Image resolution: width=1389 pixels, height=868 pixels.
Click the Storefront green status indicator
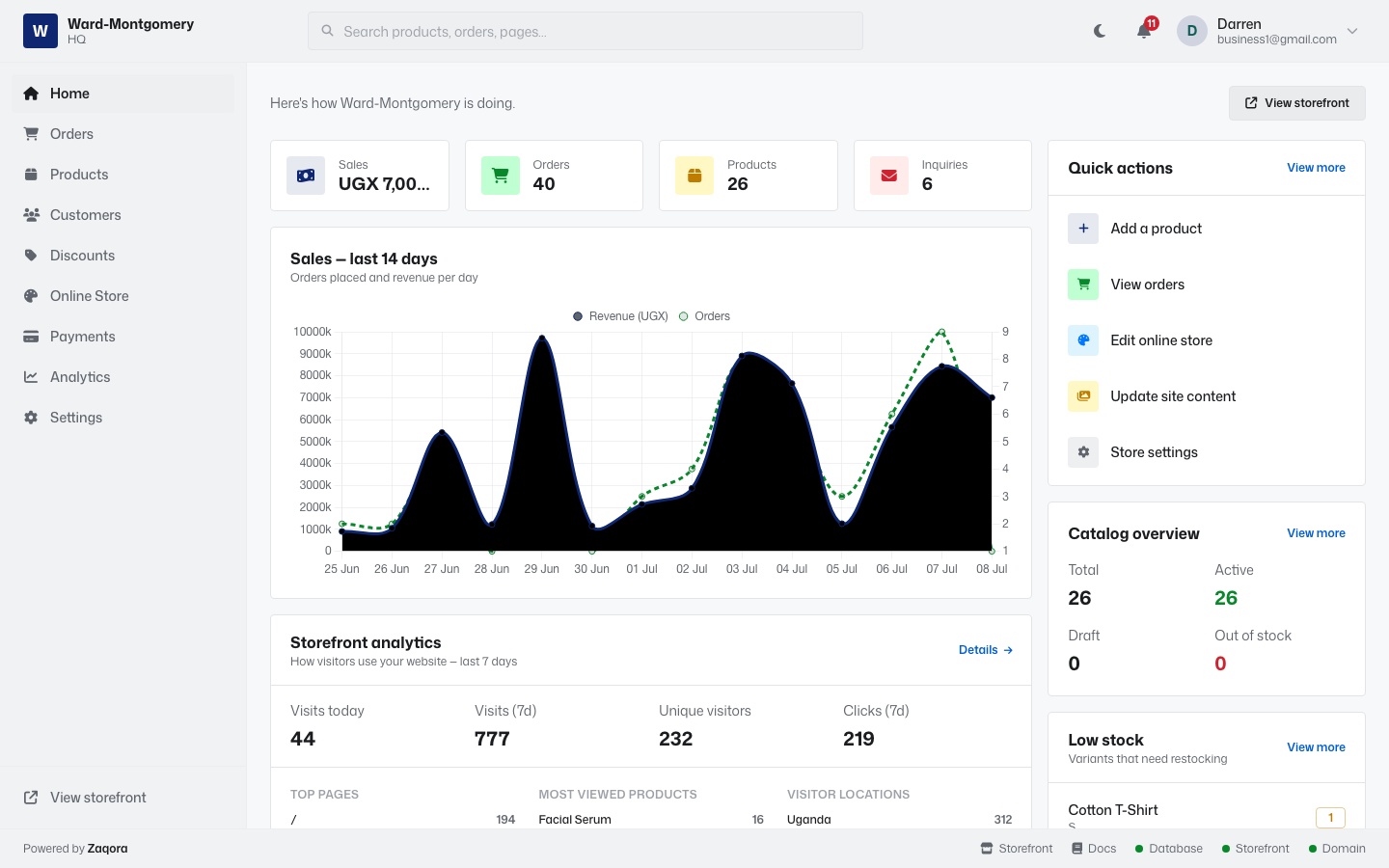point(1255,849)
